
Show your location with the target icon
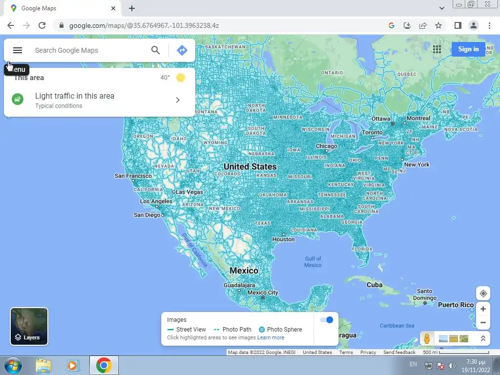click(483, 293)
